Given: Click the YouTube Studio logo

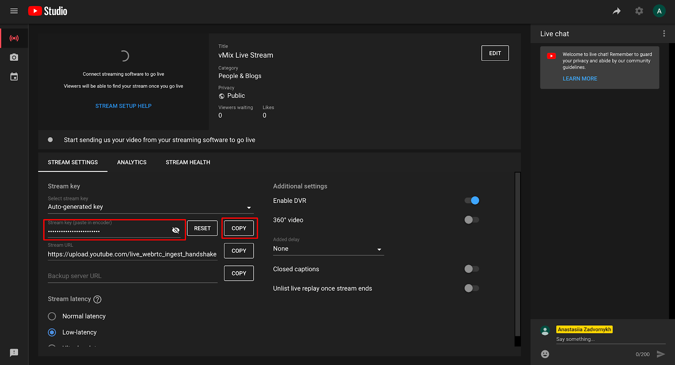Looking at the screenshot, I should click(x=48, y=11).
